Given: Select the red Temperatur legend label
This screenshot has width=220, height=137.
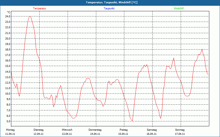Looking at the screenshot, I should tap(40, 8).
